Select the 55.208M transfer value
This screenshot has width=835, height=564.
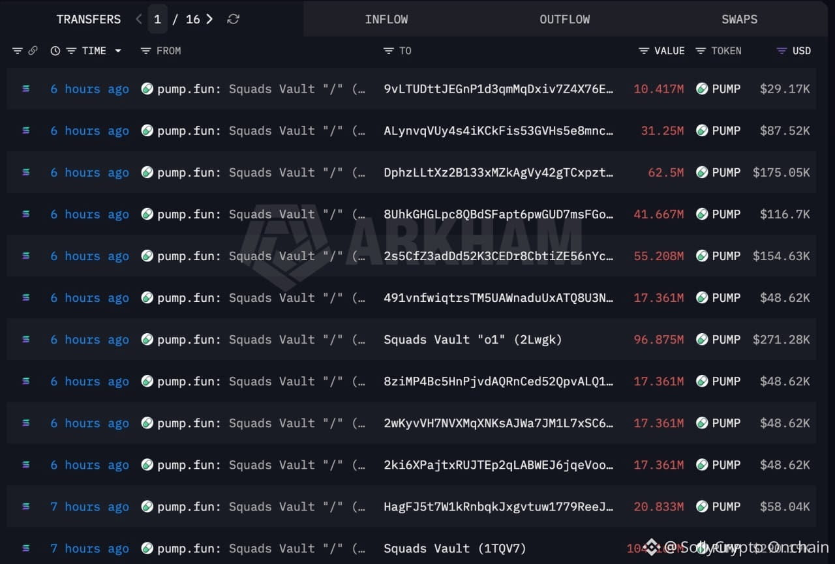[x=659, y=256]
